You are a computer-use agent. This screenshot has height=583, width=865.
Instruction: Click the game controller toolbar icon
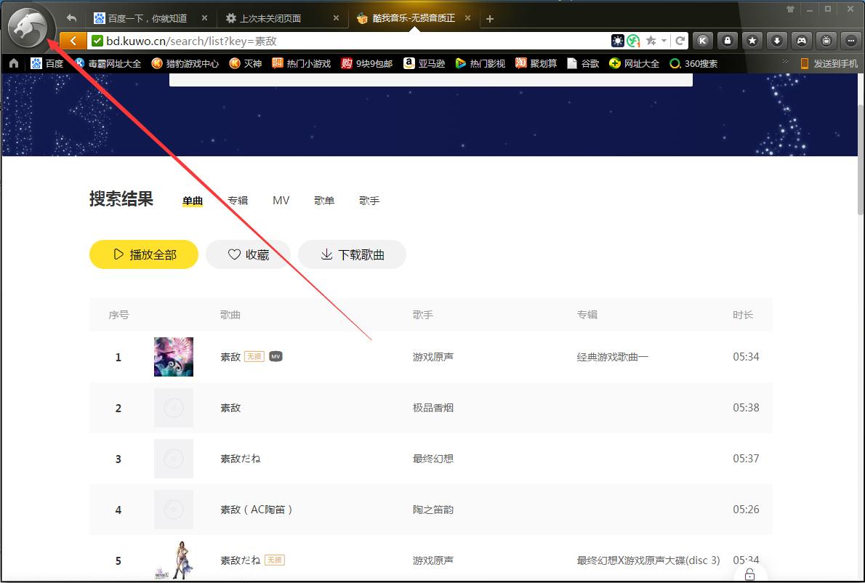pos(801,41)
